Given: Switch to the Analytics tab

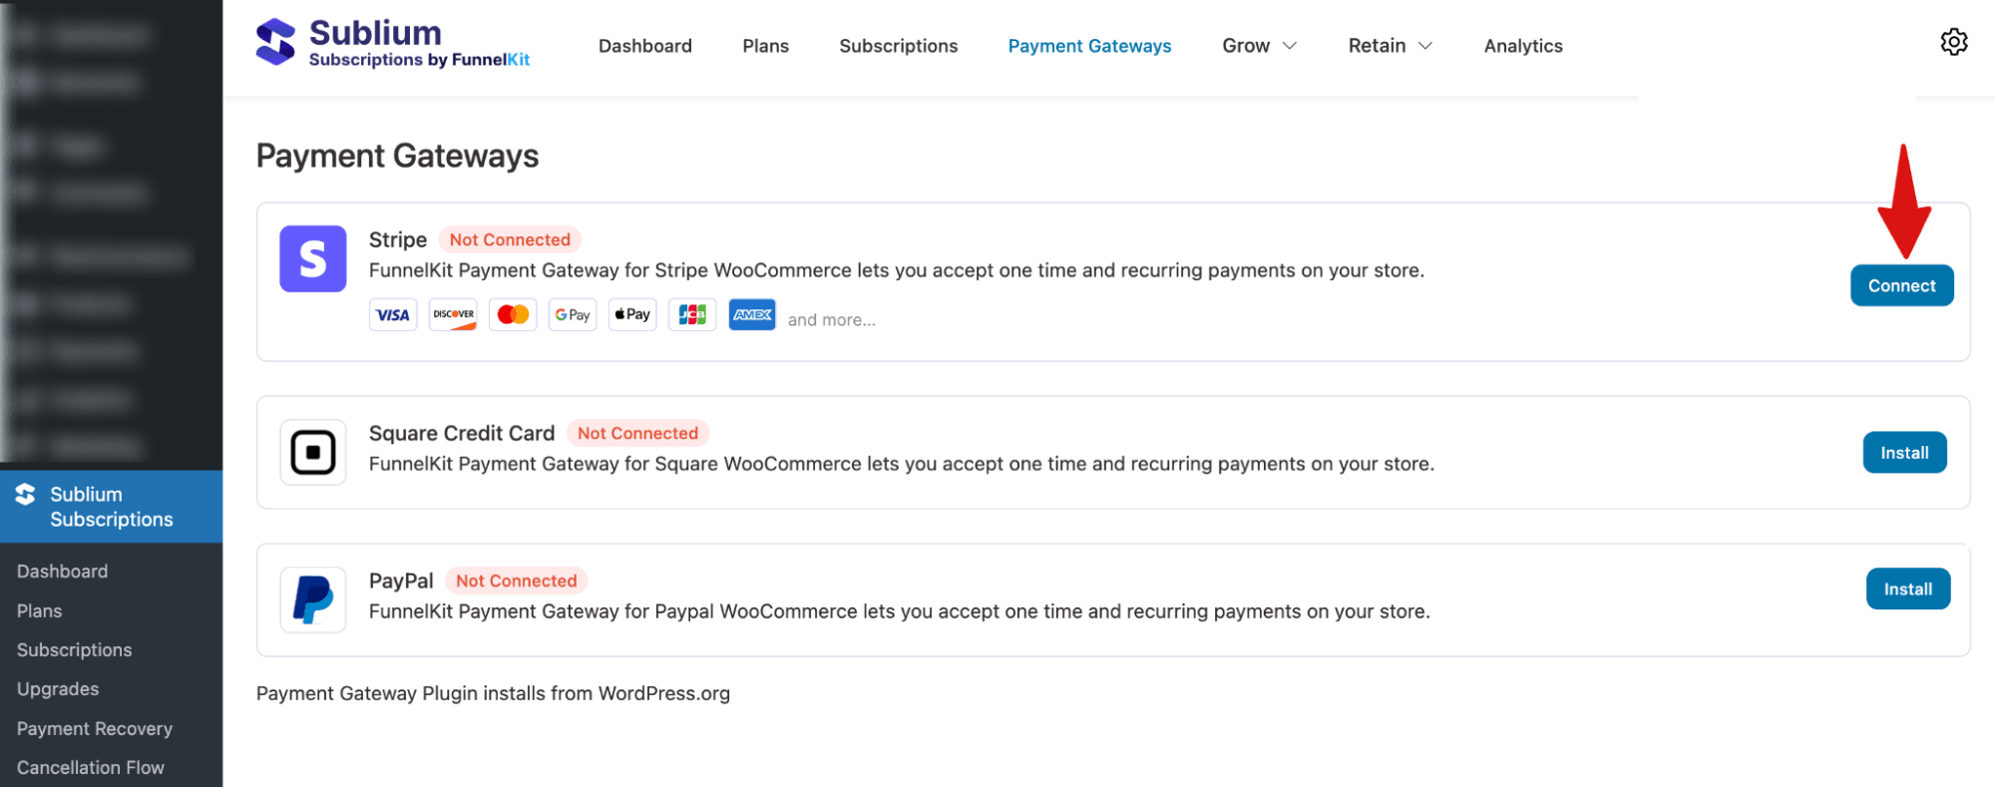Looking at the screenshot, I should 1522,45.
